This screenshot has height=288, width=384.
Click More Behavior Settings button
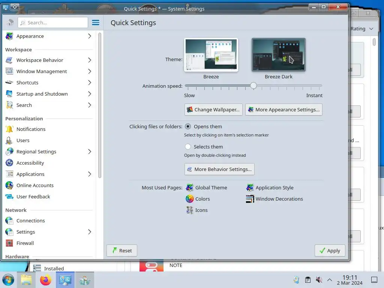(x=219, y=169)
